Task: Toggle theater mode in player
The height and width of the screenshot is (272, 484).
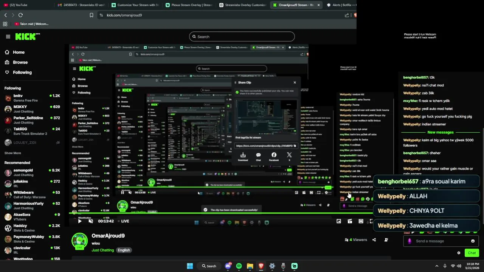Action: (361, 221)
